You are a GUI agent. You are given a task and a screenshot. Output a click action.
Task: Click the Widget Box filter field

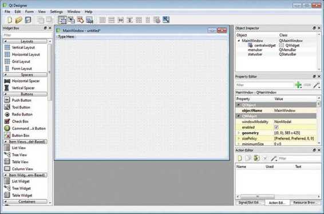tap(27, 35)
